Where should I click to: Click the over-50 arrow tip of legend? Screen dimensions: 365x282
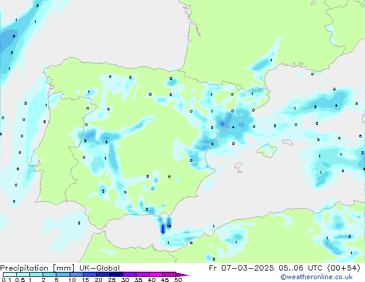click(182, 275)
